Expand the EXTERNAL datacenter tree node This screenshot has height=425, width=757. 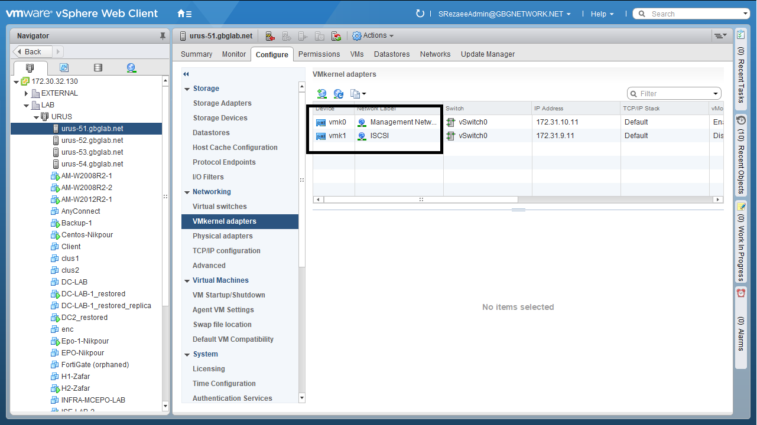(26, 93)
